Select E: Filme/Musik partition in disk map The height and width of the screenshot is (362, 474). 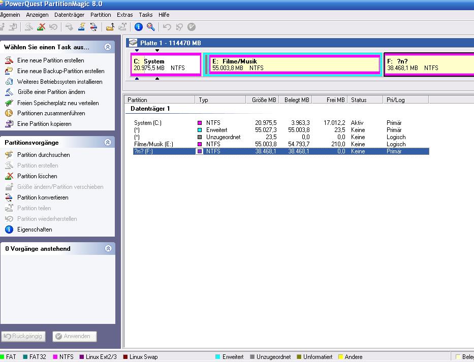[x=295, y=64]
